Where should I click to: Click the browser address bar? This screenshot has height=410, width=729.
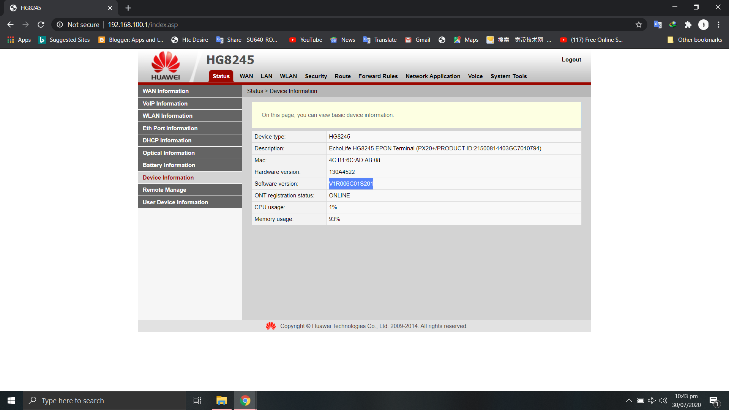[x=142, y=24]
